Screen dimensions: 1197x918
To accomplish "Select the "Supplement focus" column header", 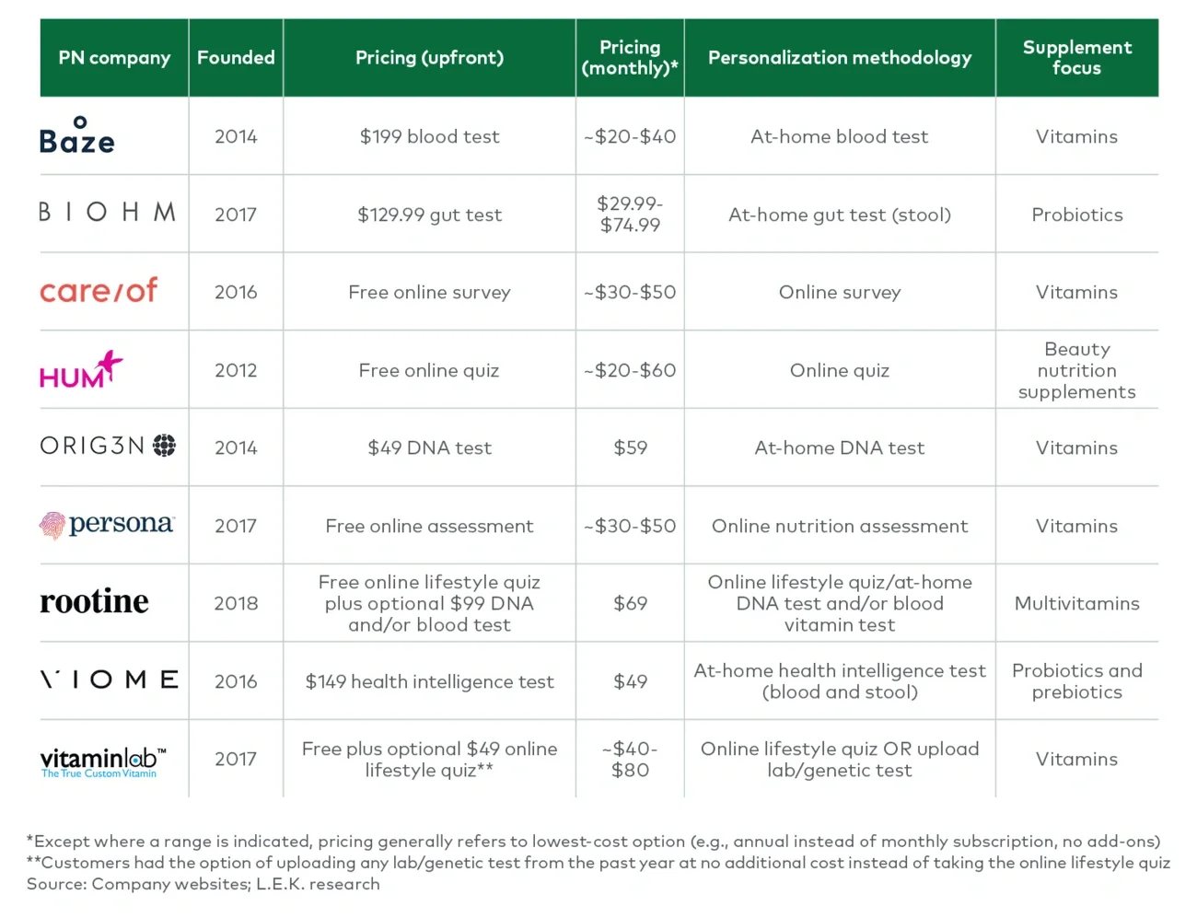I will [x=1076, y=58].
